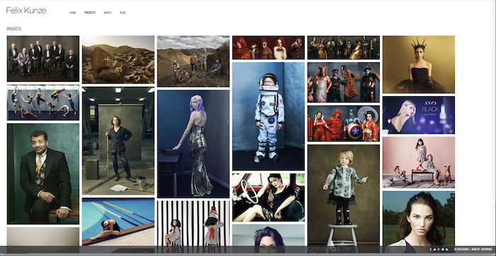
Task: Open Captain America cosplay group thumbnail
Action: point(344,124)
